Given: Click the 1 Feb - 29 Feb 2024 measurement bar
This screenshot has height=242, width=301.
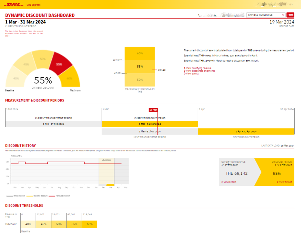Looking at the screenshot, I should point(54,124).
